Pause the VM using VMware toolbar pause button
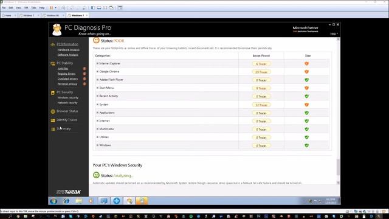 (51, 8)
